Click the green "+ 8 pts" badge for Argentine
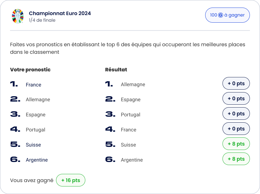Viewport: 260px width, 194px height. [236, 159]
